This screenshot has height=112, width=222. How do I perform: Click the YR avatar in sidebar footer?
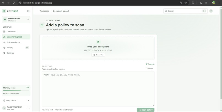click(x=4, y=108)
